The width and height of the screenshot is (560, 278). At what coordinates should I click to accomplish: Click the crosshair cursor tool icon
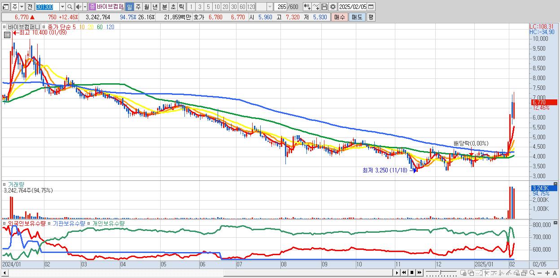[486, 273]
